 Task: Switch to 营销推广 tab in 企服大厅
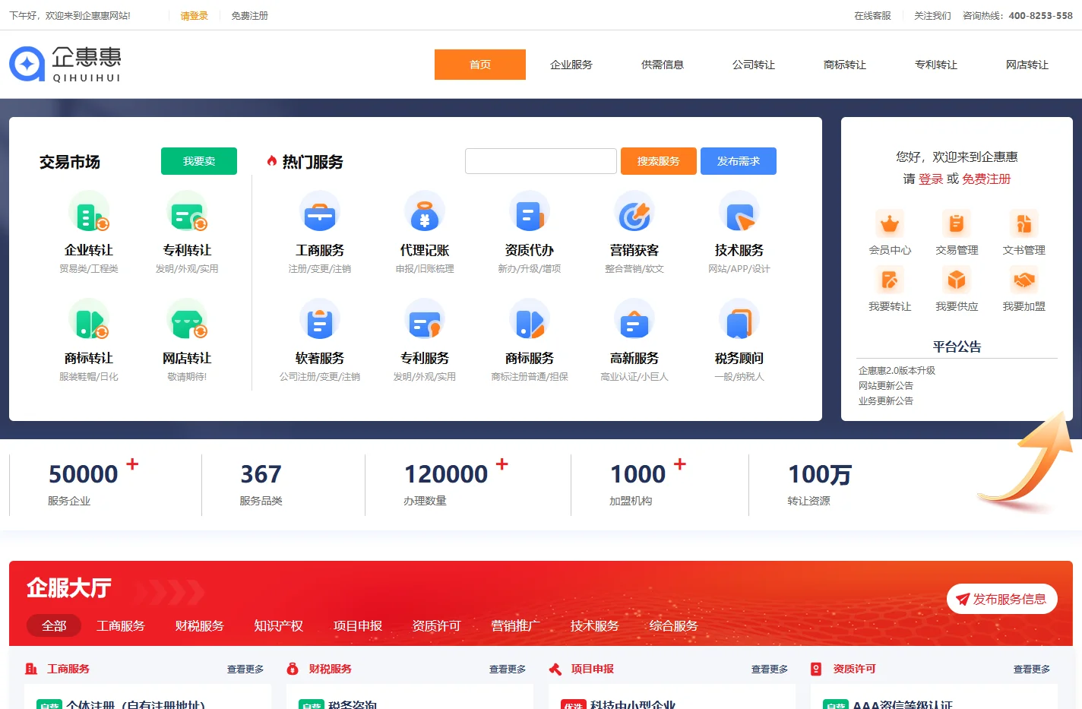click(516, 625)
